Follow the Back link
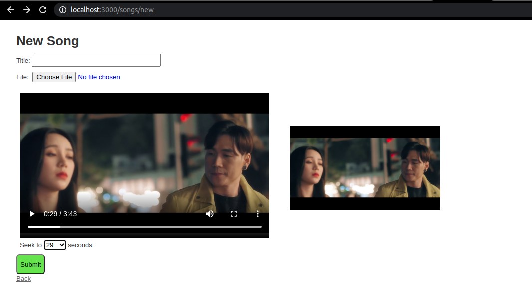Image resolution: width=532 pixels, height=285 pixels. pyautogui.click(x=24, y=278)
